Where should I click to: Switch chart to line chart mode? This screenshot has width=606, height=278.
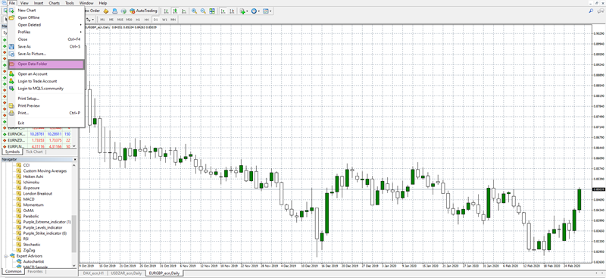pos(184,11)
